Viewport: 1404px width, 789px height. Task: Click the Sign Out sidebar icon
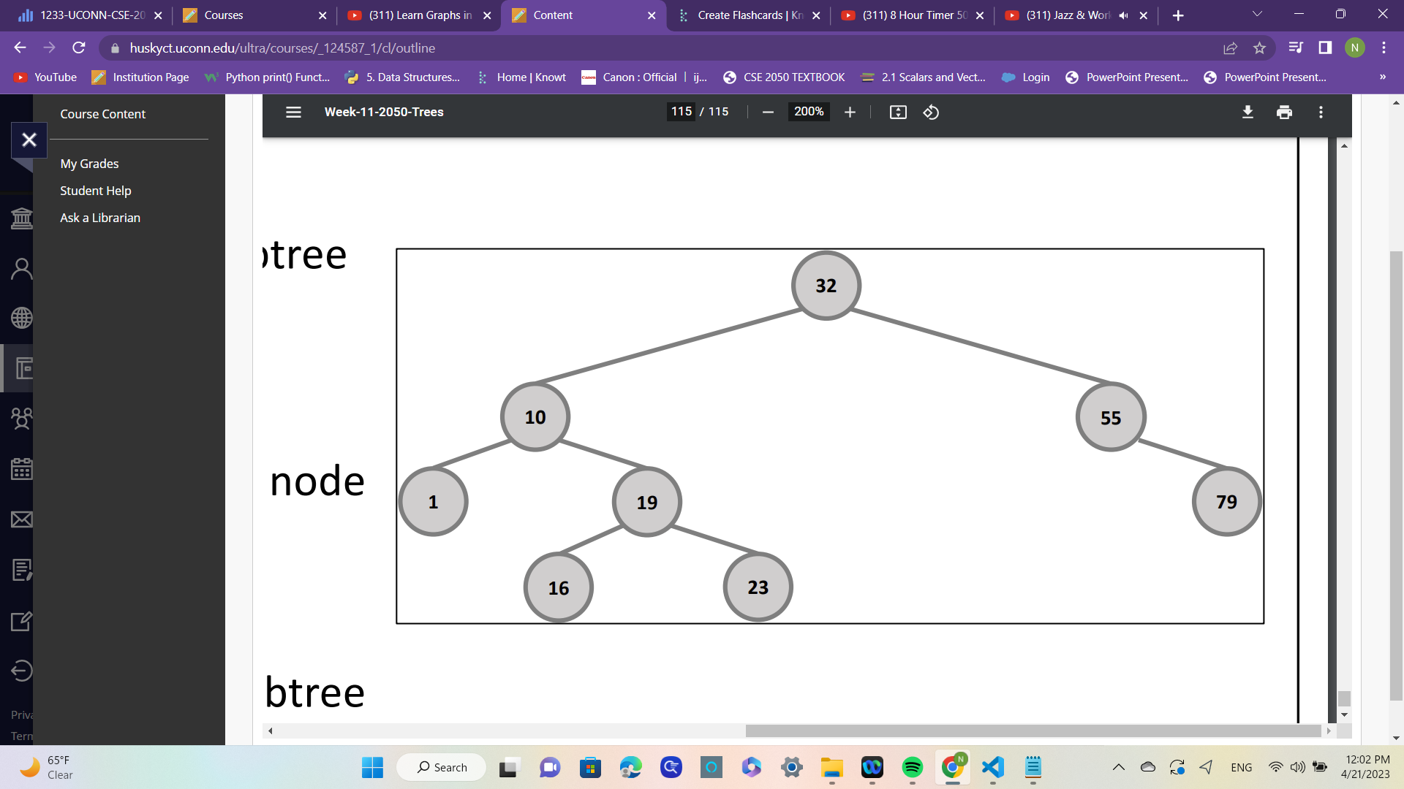pos(22,671)
